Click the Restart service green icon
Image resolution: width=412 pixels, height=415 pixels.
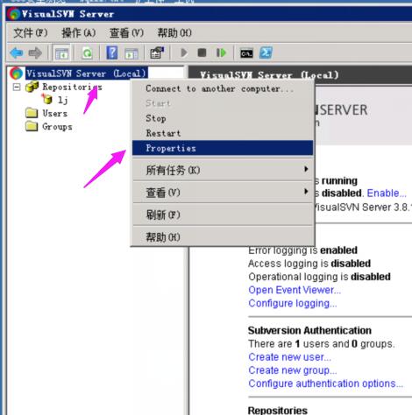point(221,53)
